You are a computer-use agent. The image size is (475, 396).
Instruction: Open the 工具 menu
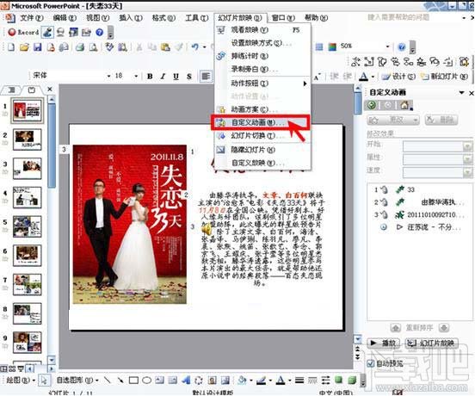pyautogui.click(x=196, y=18)
